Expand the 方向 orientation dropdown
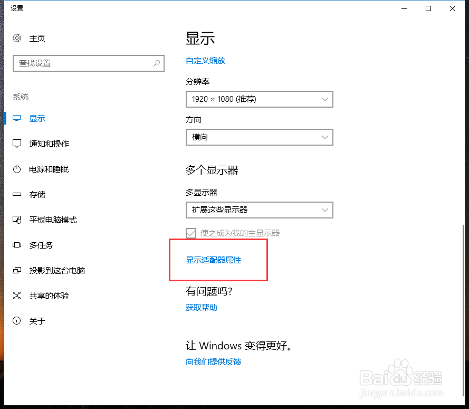This screenshot has height=409, width=469. click(x=259, y=137)
